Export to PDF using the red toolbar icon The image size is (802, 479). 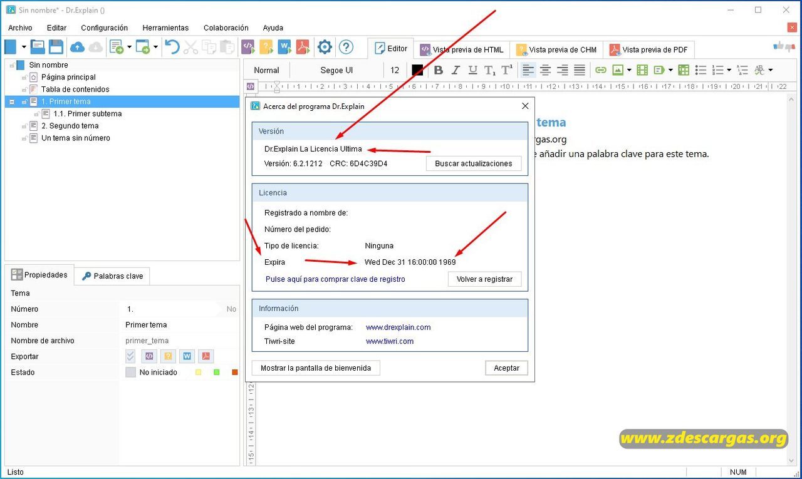(303, 47)
